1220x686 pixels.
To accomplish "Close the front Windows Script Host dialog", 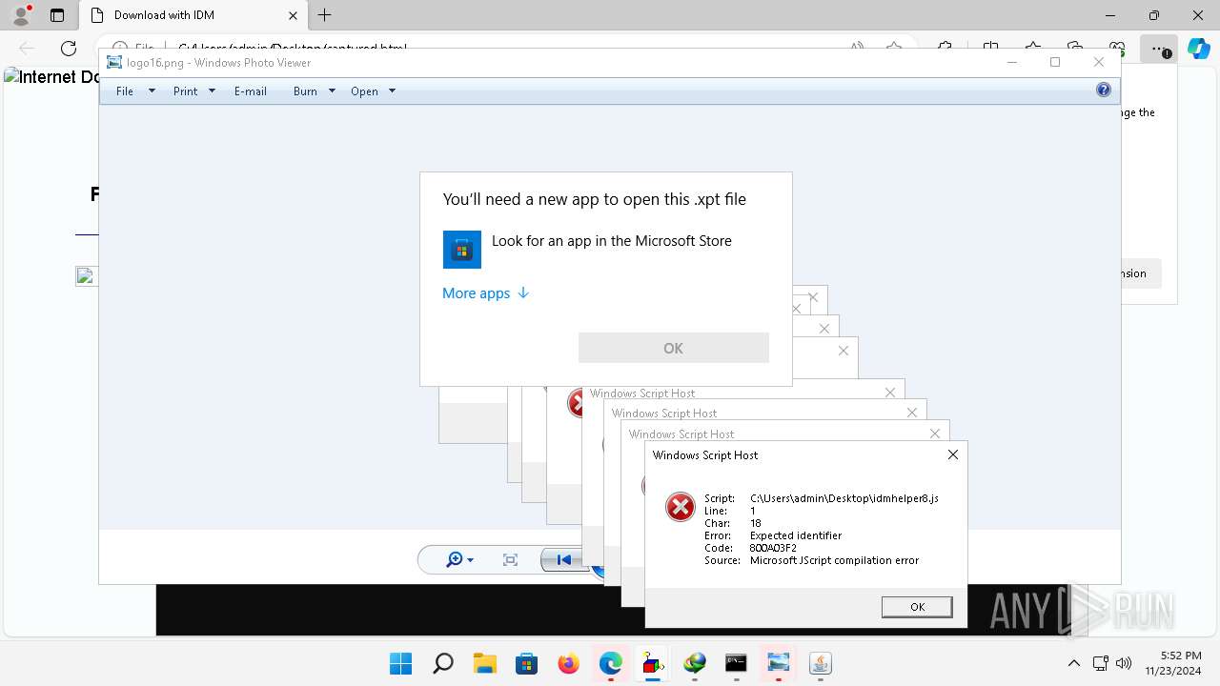I will pos(953,455).
